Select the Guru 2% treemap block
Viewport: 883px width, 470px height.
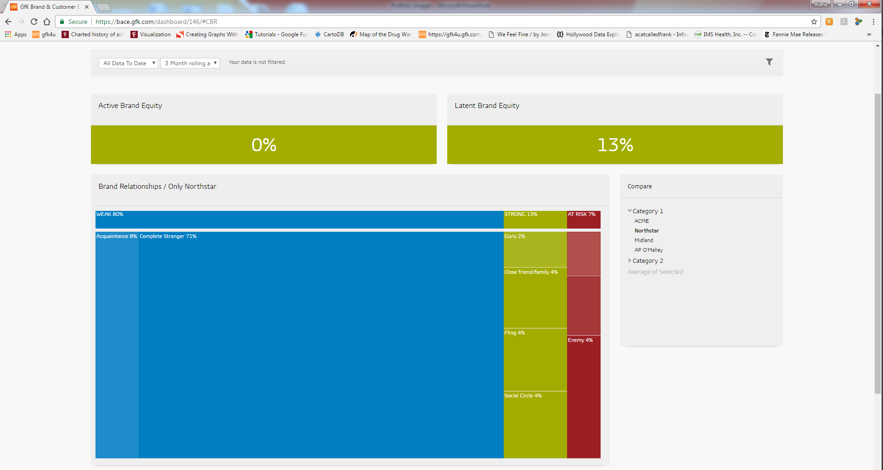(x=535, y=249)
